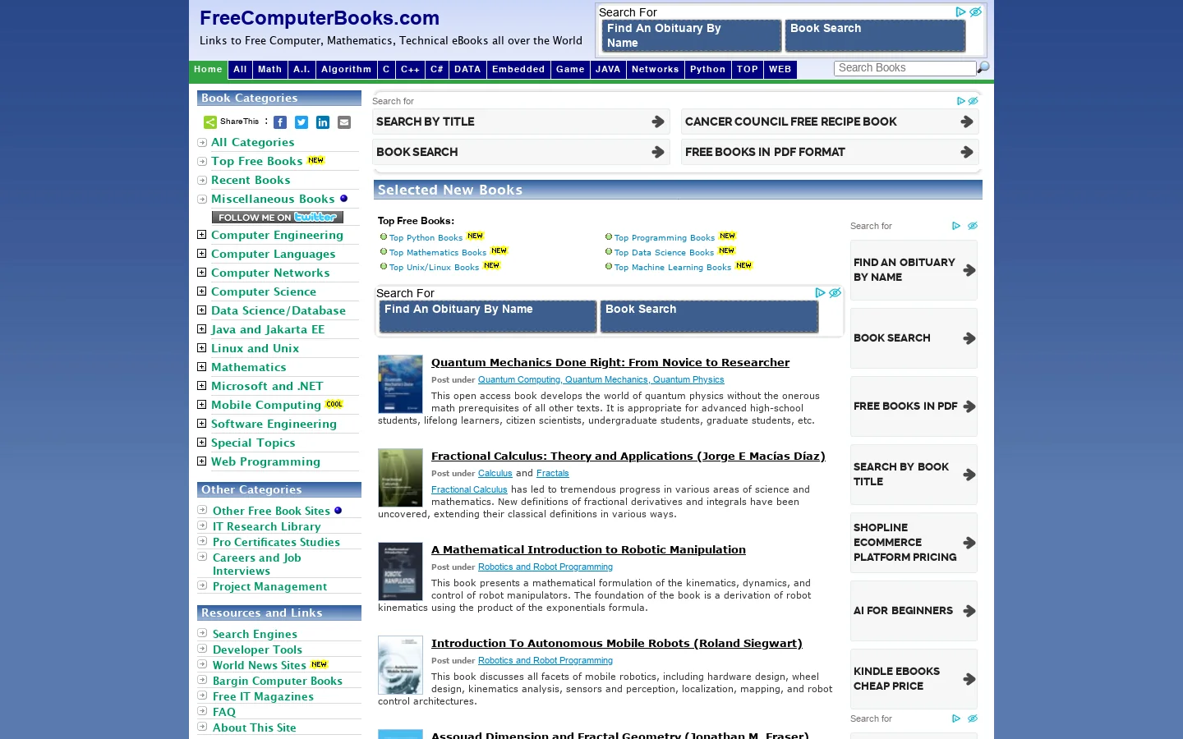Expand the Computer Languages category
Viewport: 1183px width, 739px height.
201,254
